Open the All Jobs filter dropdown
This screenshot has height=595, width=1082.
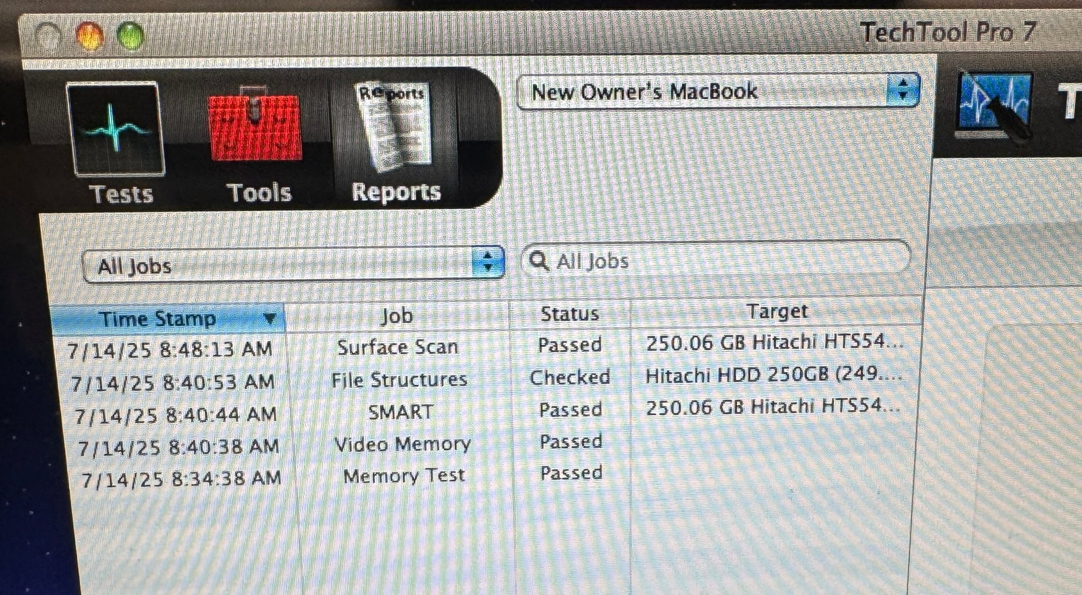click(x=293, y=264)
